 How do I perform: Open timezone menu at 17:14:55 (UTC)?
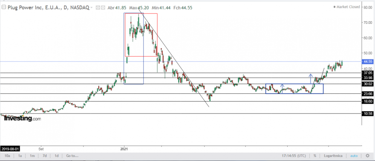[x=294, y=156]
